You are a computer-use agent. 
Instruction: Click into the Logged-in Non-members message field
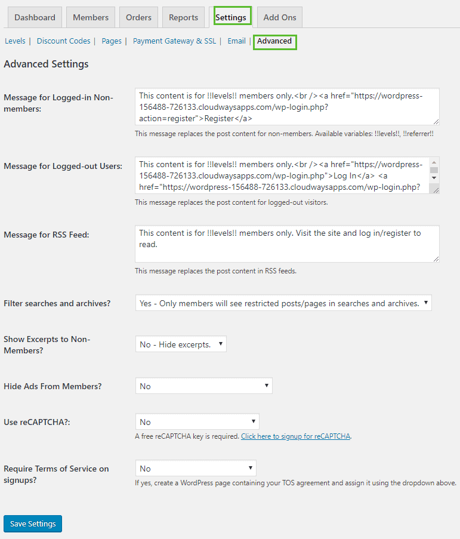point(287,107)
